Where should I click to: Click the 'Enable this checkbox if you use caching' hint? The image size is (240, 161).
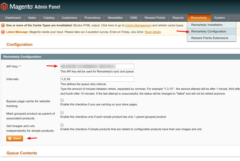pyautogui.click(x=99, y=104)
